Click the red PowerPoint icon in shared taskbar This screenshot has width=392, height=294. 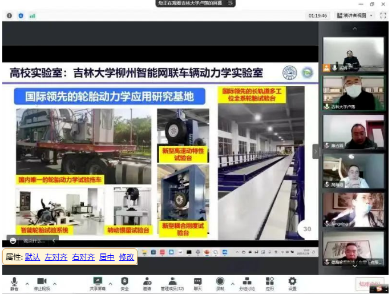coord(207,252)
